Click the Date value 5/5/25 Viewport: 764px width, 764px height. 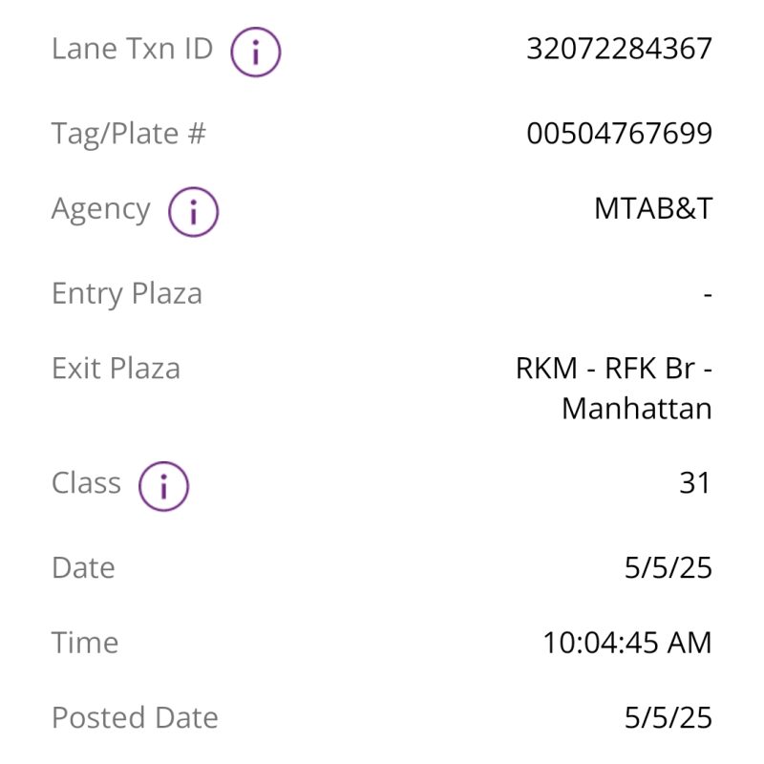pyautogui.click(x=668, y=567)
